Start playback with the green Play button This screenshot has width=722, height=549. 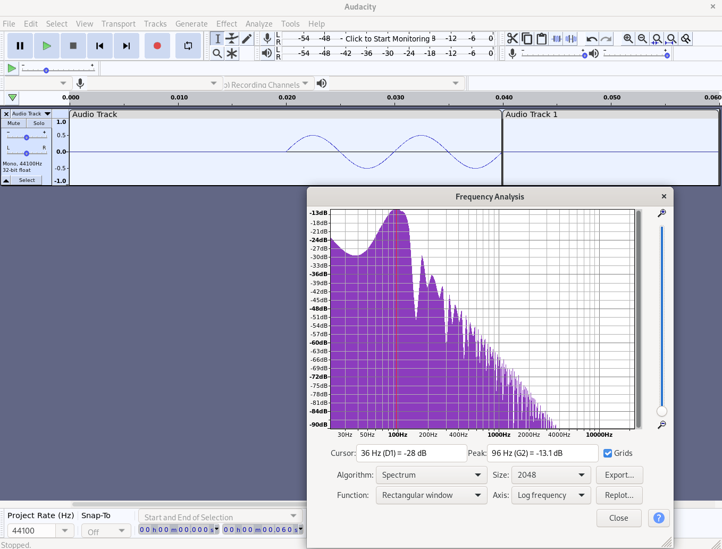tap(47, 46)
